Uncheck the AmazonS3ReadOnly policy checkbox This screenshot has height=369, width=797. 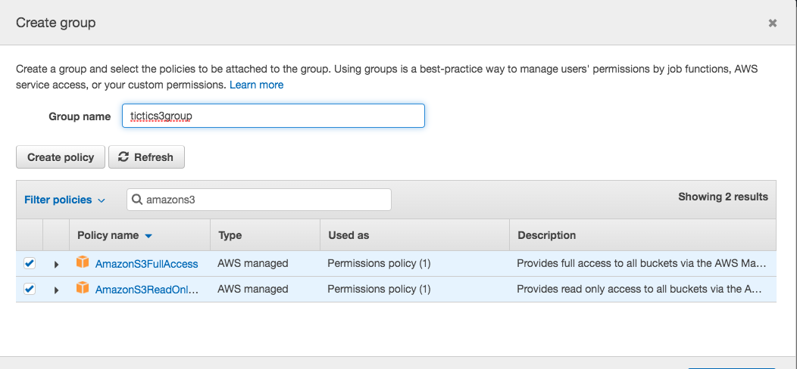pos(30,289)
